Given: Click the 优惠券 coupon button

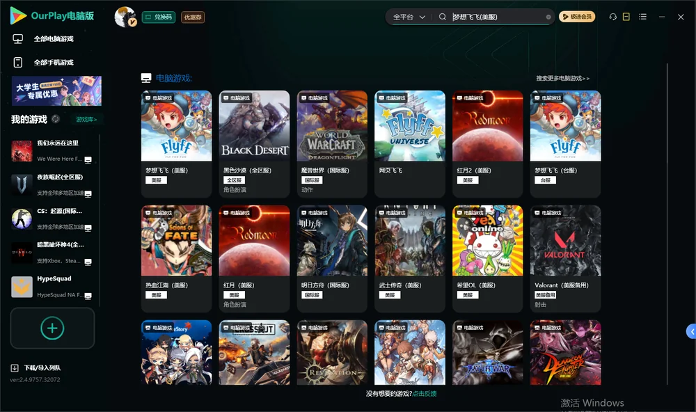Looking at the screenshot, I should (x=193, y=17).
